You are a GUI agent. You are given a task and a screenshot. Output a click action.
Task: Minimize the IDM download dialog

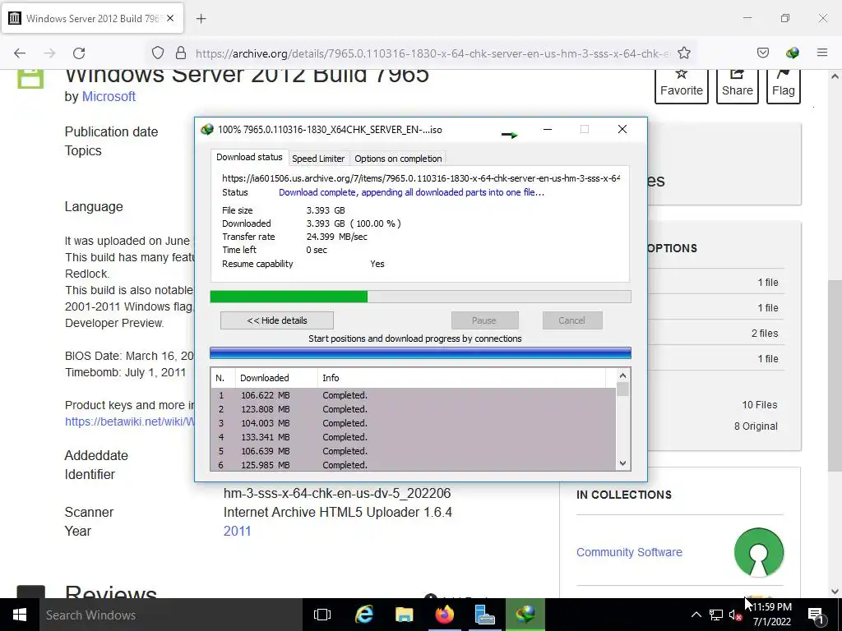coord(548,129)
